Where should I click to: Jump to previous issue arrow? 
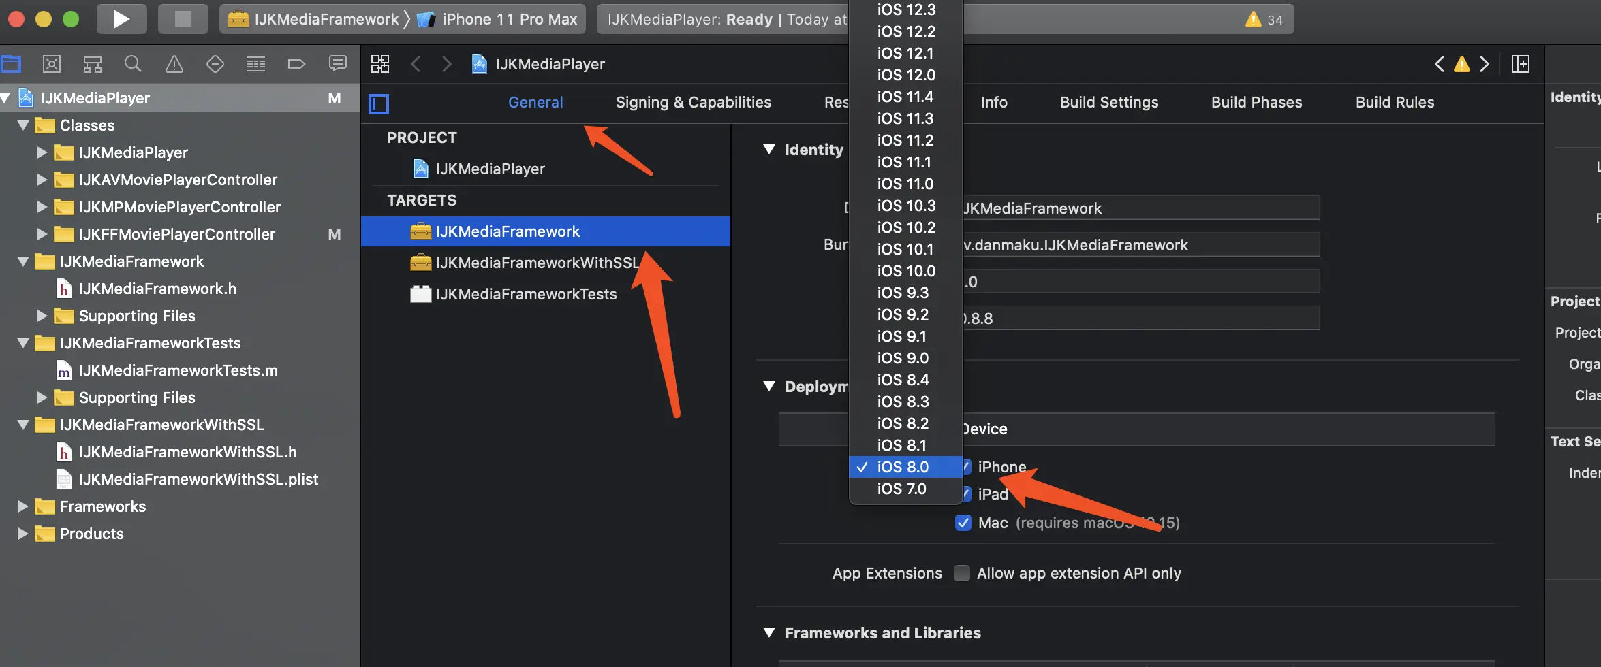[1439, 64]
